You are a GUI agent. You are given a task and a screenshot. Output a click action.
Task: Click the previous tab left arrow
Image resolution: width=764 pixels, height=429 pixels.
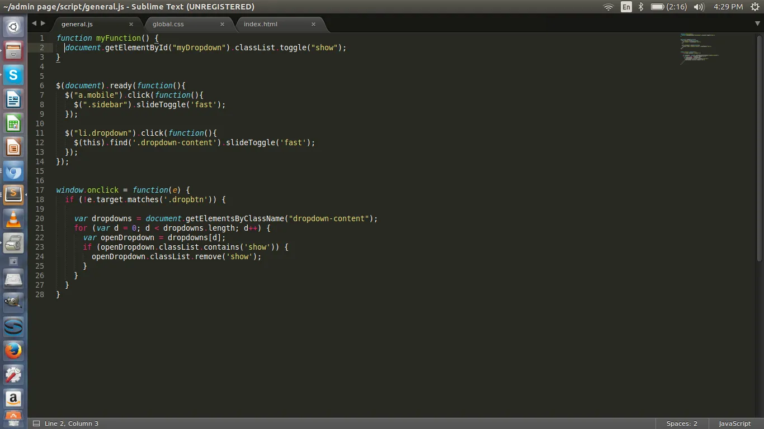(34, 23)
